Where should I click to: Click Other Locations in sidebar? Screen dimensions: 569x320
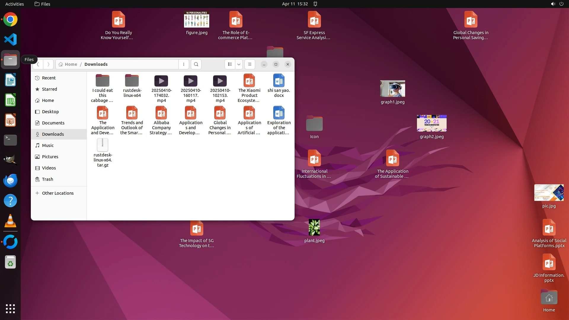point(57,193)
